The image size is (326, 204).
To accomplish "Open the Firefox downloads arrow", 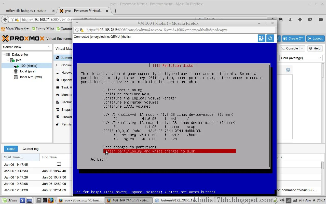I will coord(290,20).
